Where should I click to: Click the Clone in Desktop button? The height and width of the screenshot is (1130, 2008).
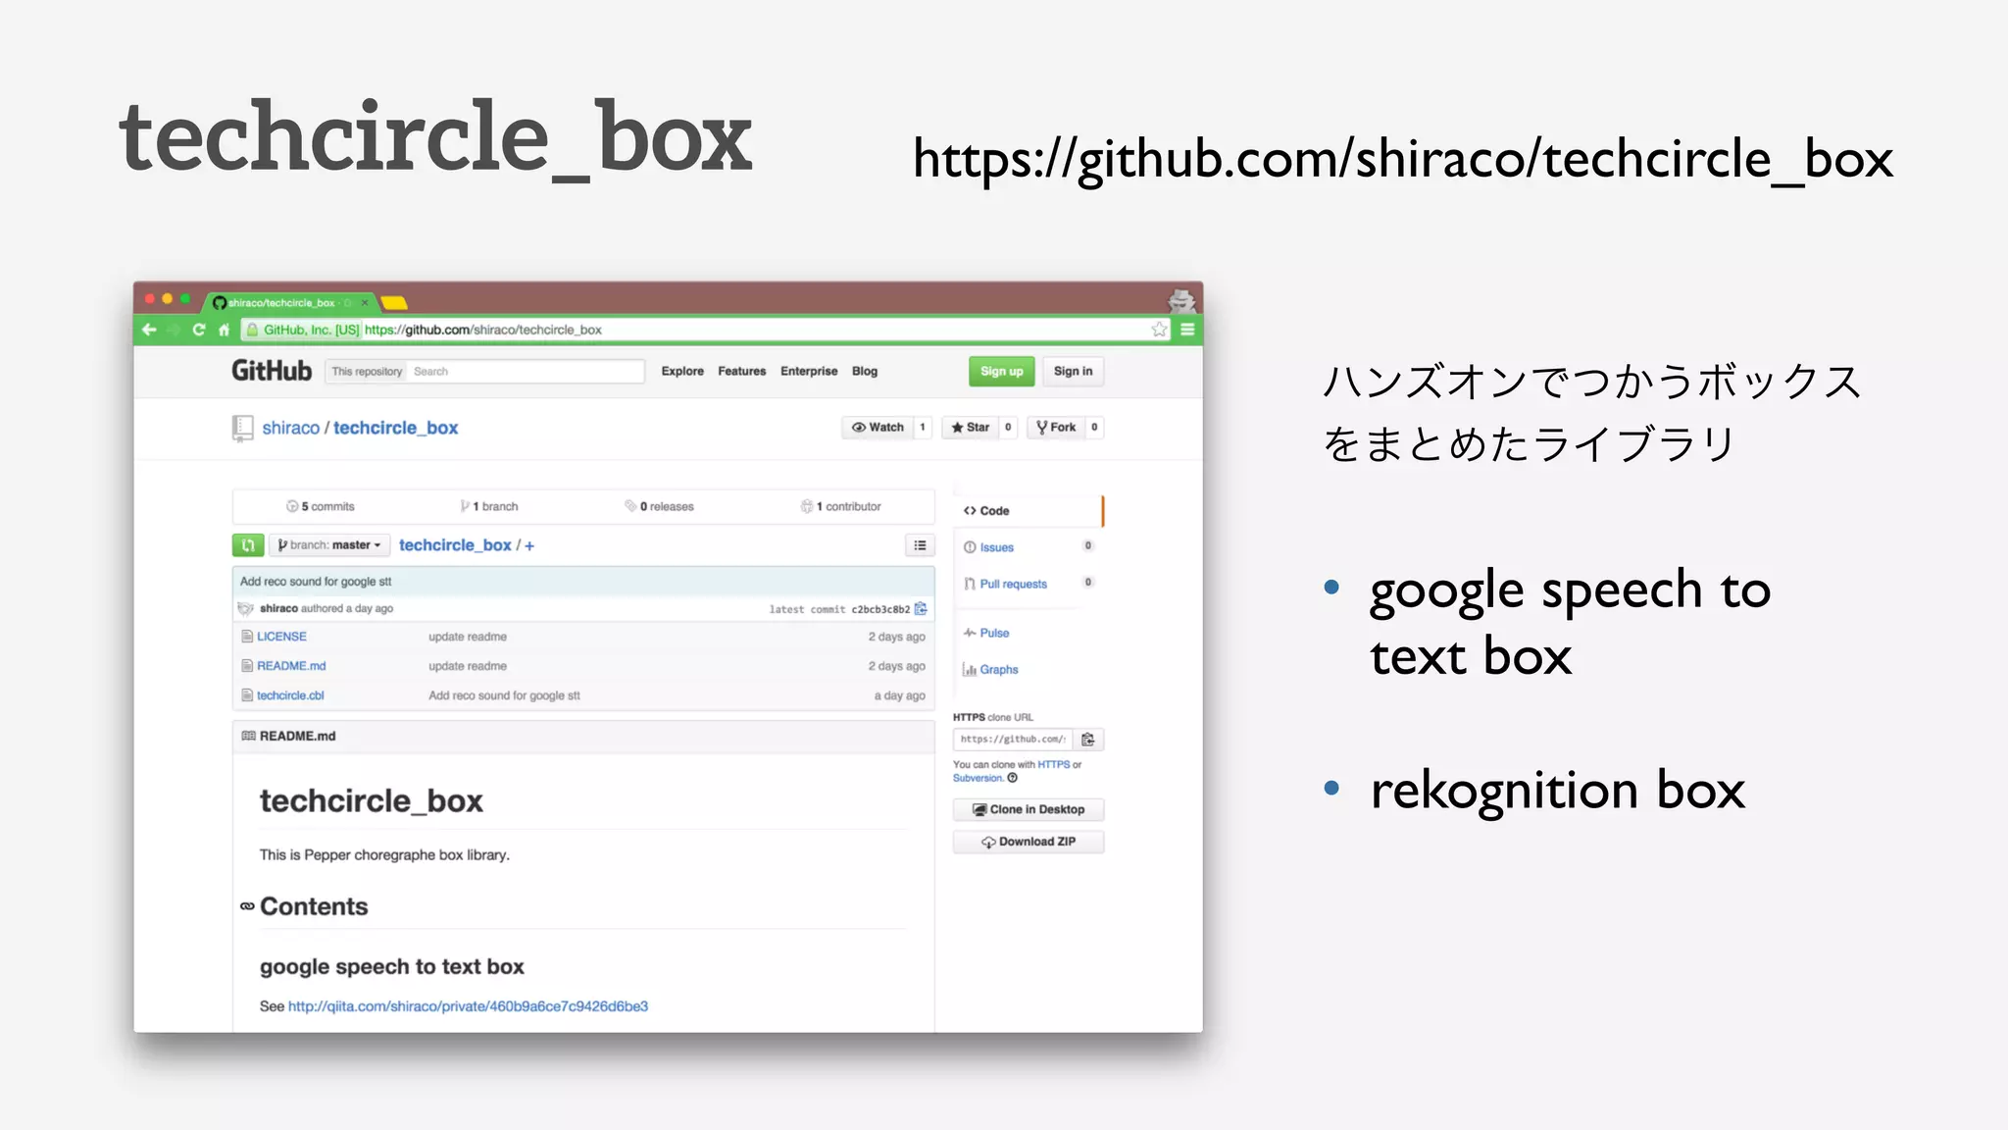[1029, 809]
